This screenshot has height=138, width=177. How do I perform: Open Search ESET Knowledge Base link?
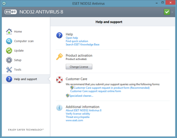82,44
